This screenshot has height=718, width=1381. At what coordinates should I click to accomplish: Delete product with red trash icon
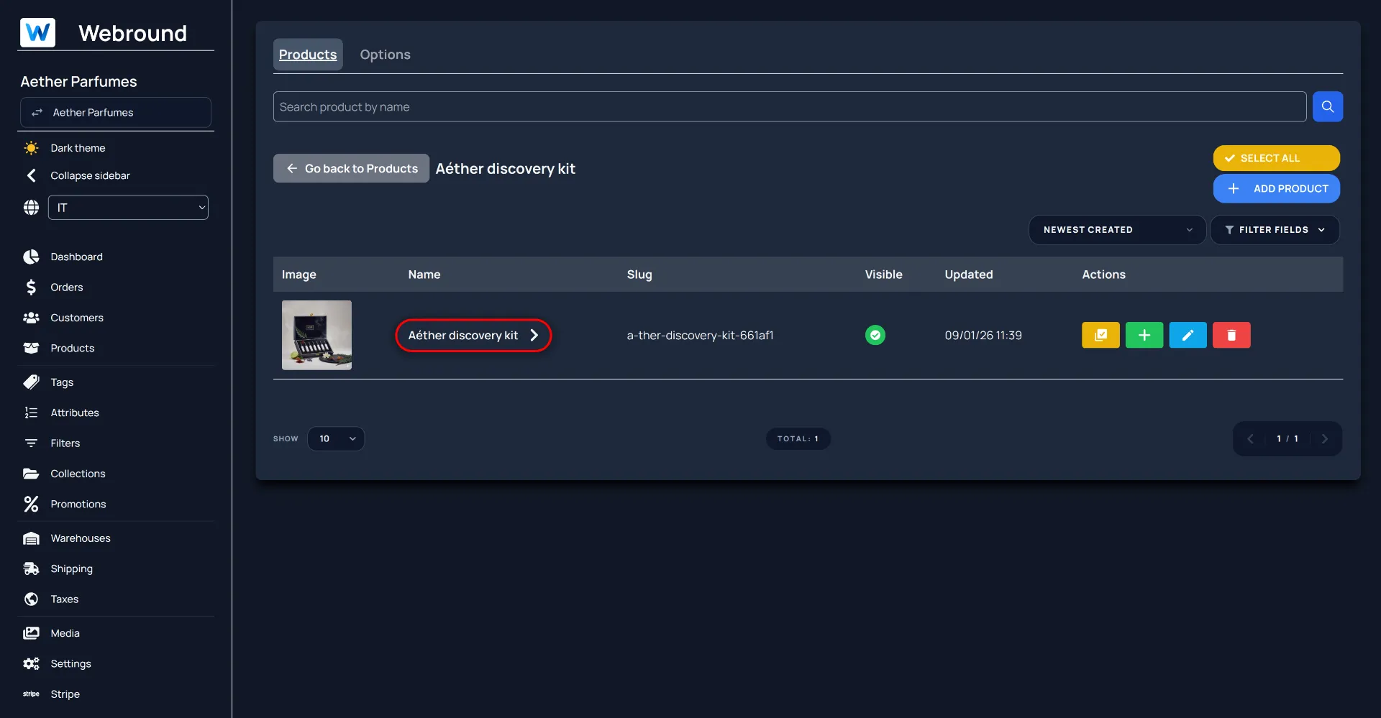click(1231, 335)
